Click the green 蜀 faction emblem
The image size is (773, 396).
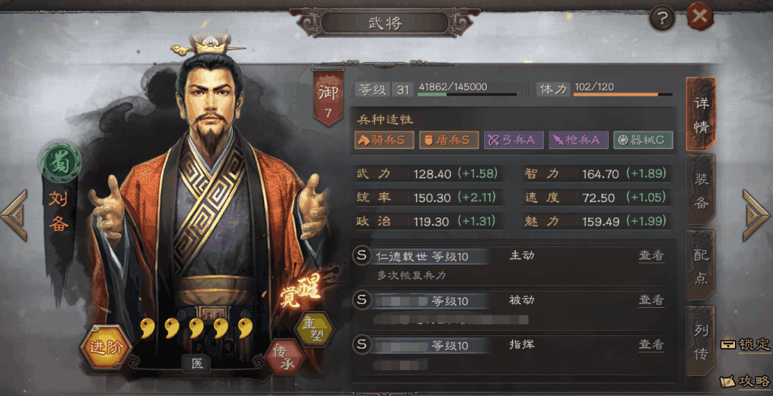[61, 163]
